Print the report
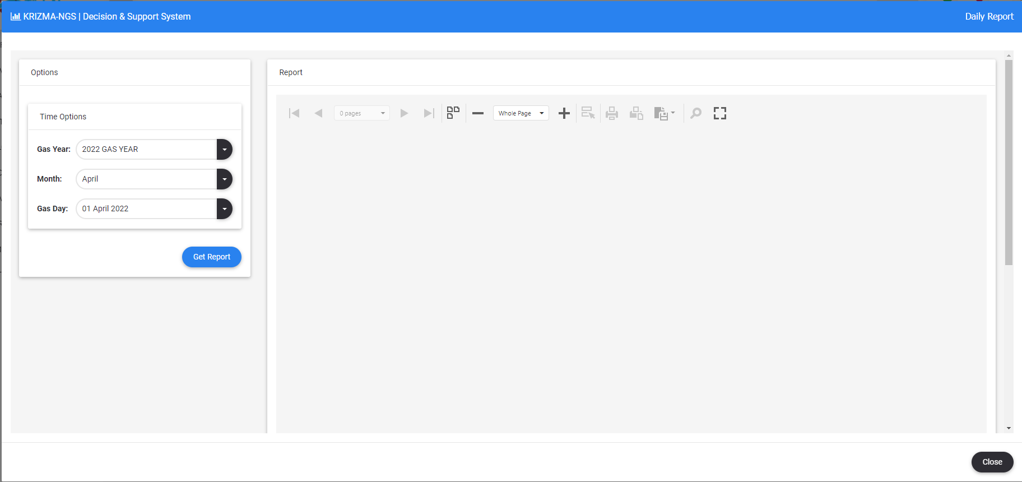The height and width of the screenshot is (482, 1022). pos(612,113)
